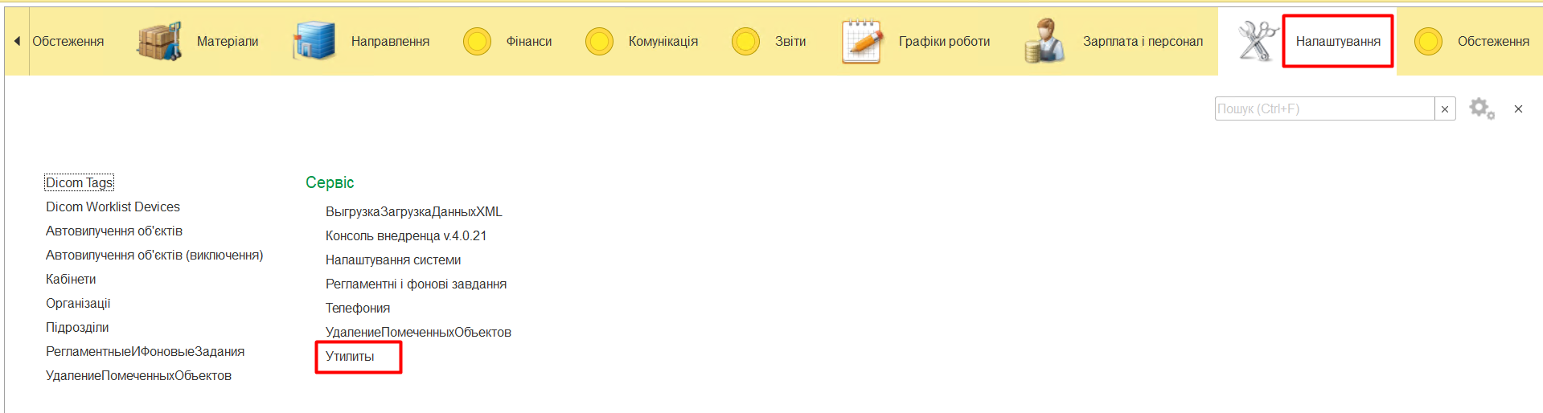Screen dimensions: 1543x413
Task: Open the gear settings menu near search
Action: (1481, 108)
